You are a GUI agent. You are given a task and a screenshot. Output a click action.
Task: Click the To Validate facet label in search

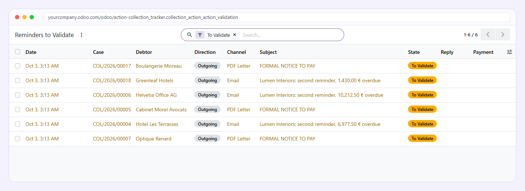(x=219, y=35)
